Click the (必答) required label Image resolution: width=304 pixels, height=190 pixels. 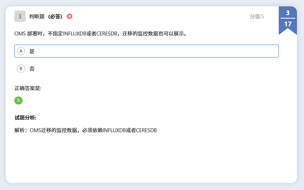55,16
